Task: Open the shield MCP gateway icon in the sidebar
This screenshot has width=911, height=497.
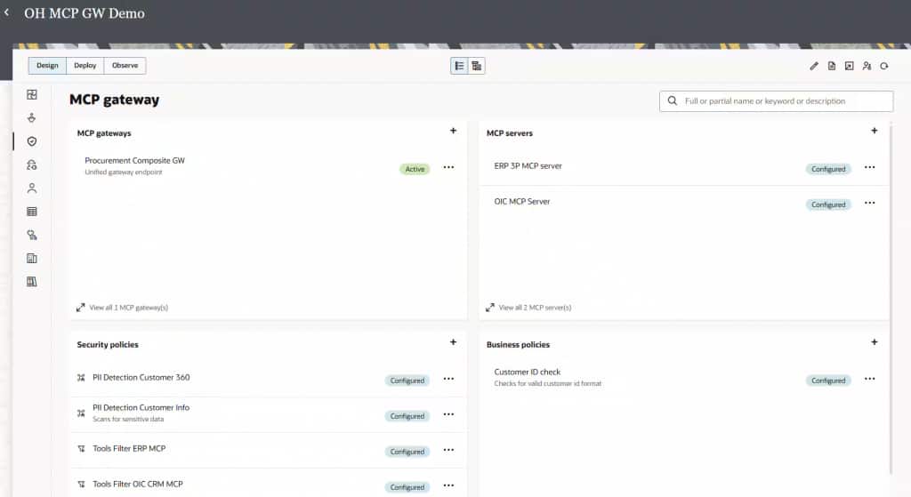Action: pos(32,141)
